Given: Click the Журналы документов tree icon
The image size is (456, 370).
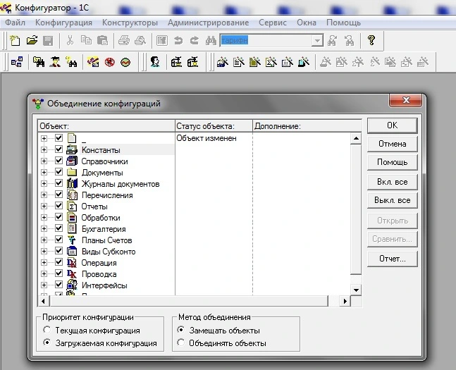Looking at the screenshot, I should [71, 184].
